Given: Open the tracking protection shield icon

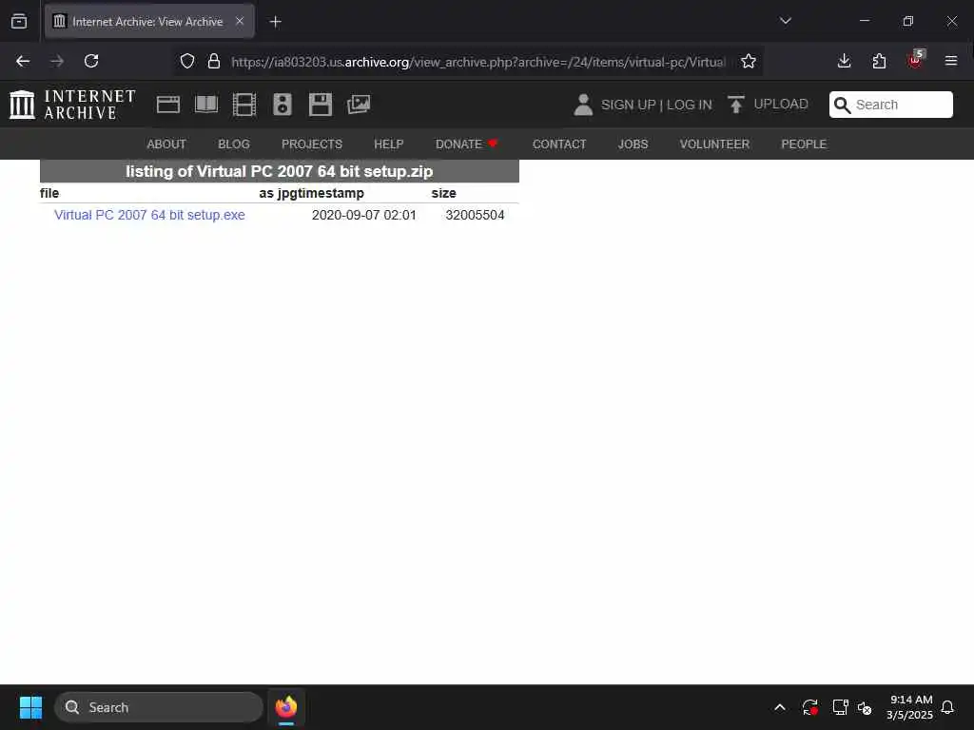Looking at the screenshot, I should pyautogui.click(x=187, y=61).
